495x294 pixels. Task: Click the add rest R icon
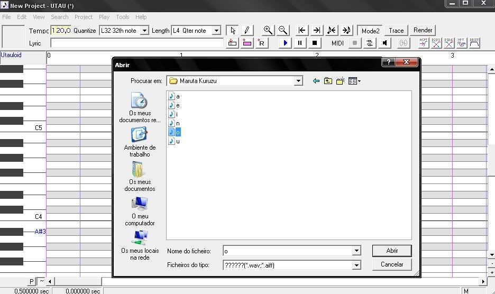[261, 43]
